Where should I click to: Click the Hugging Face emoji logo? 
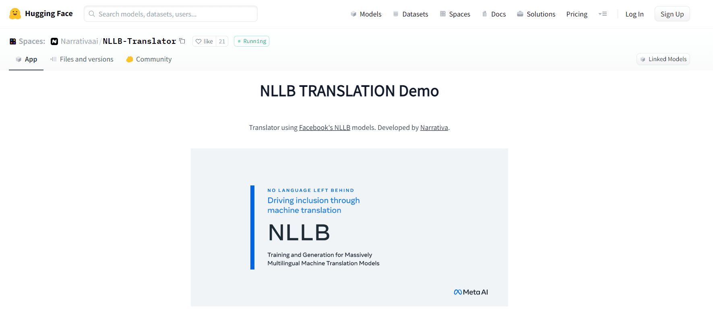15,14
